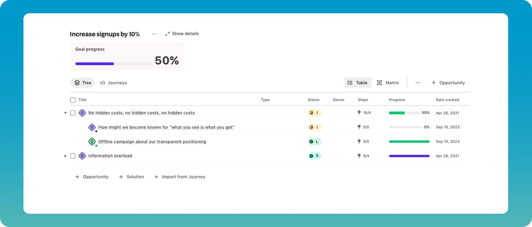The width and height of the screenshot is (532, 227).
Task: Click the Type column header
Action: click(x=265, y=100)
